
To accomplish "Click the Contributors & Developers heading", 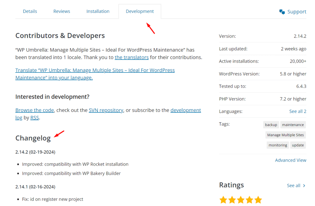I will click(60, 36).
